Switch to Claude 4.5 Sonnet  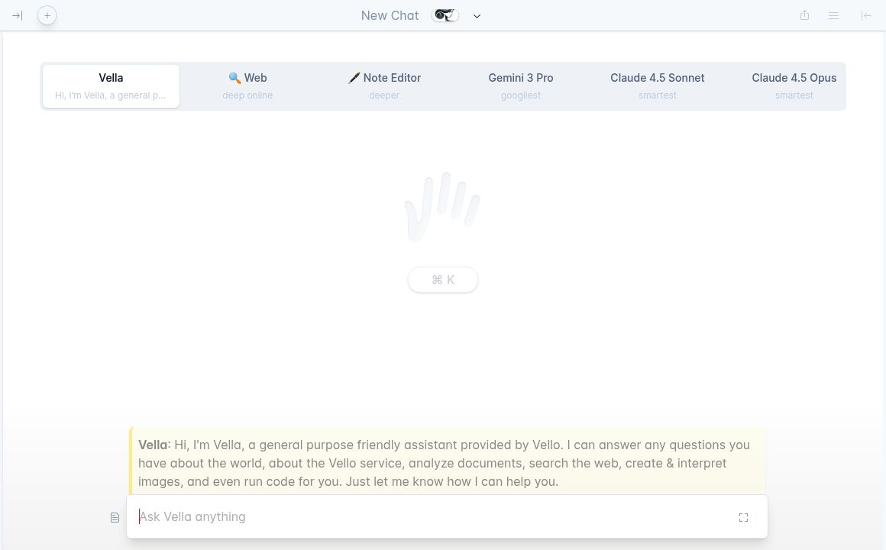[x=658, y=86]
